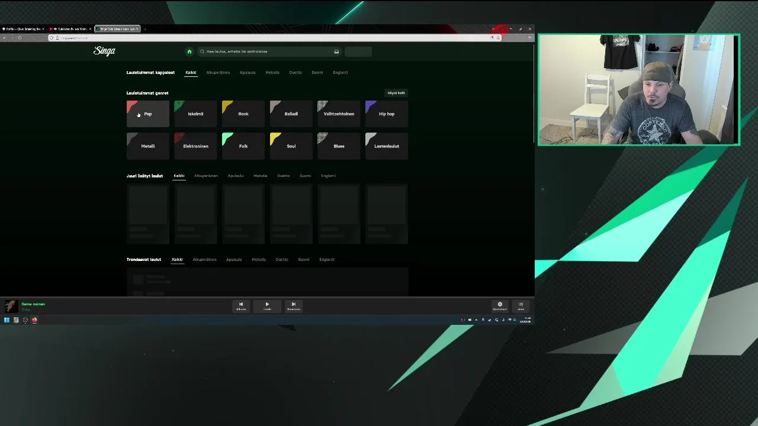758x426 pixels.
Task: Open a new browser tab
Action: [x=144, y=29]
